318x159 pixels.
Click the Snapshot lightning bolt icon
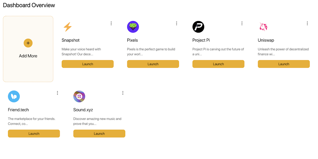(x=67, y=27)
